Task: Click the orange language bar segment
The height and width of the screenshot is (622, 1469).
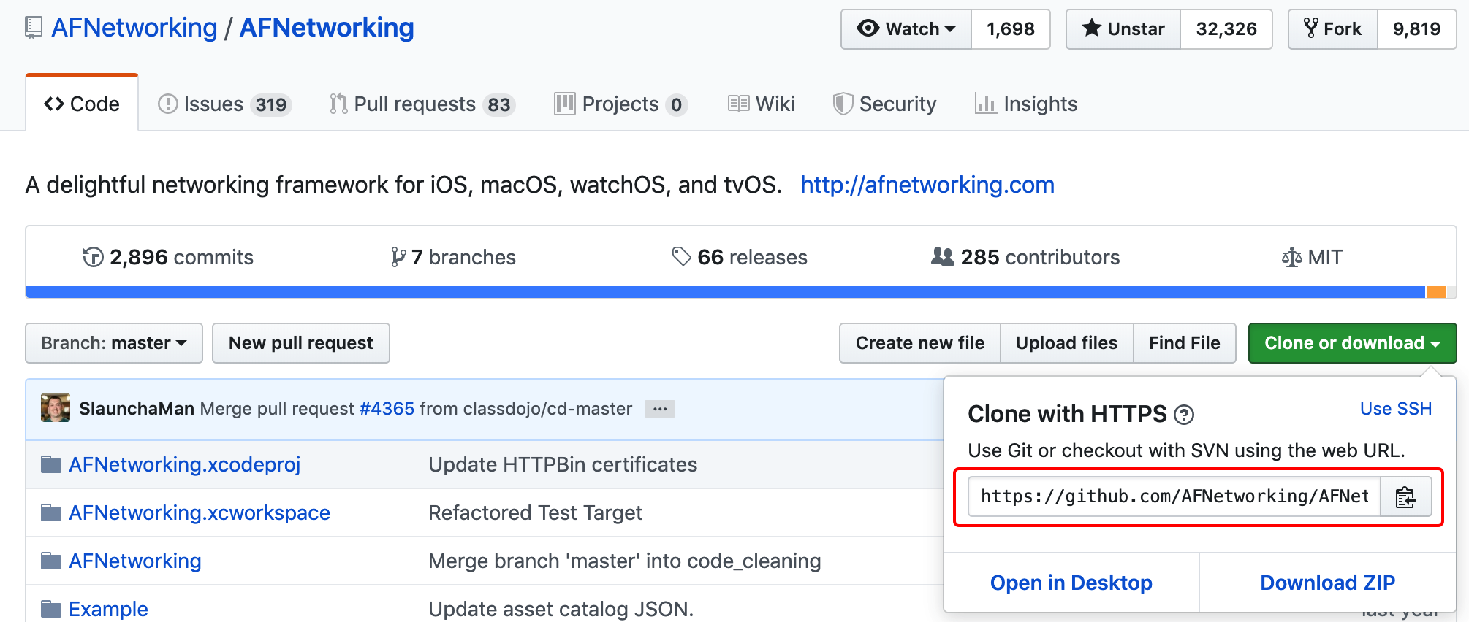Action: 1436,292
